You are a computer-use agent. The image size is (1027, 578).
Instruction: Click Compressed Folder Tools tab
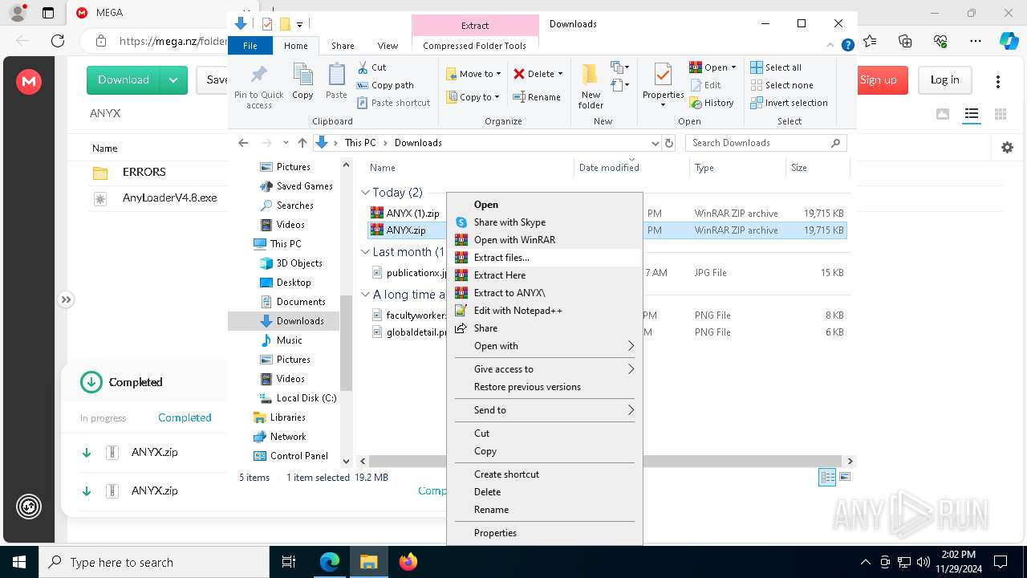tap(474, 46)
